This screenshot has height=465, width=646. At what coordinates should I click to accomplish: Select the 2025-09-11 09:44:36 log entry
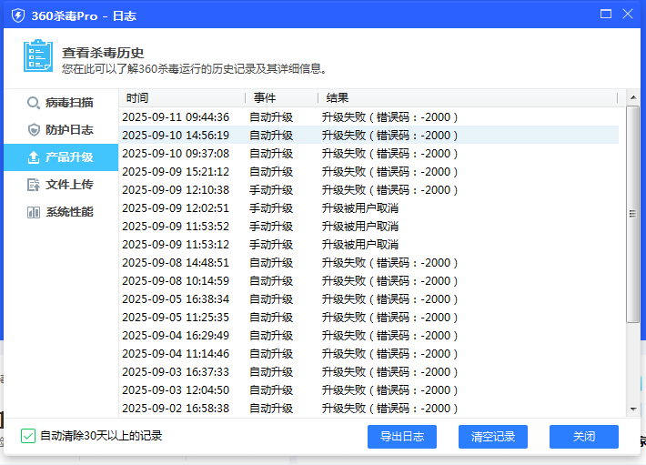(x=364, y=117)
